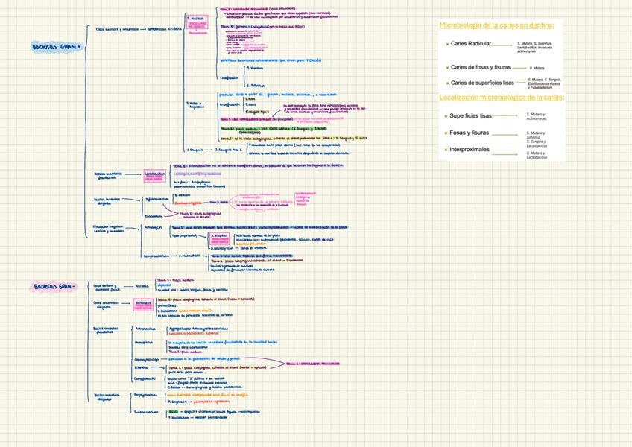Screen dimensions: 632x447
Task: Click the 'C. Matruchotii' node
Action: tap(189, 256)
